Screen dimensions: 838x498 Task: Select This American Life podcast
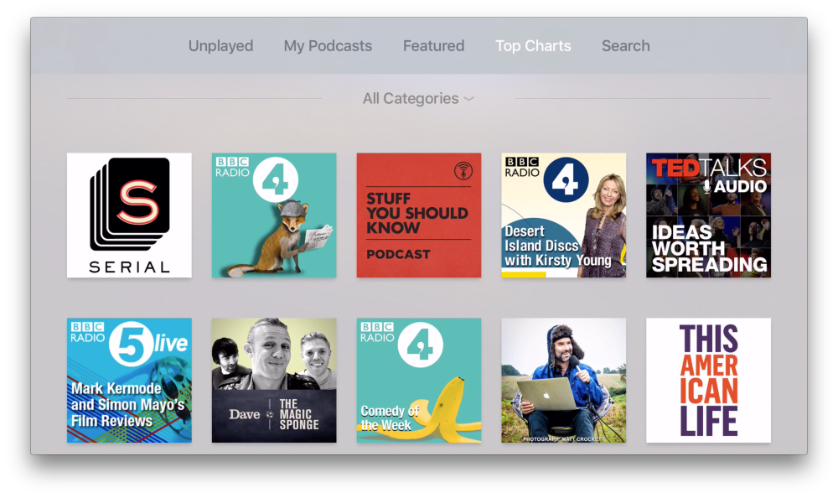point(709,381)
